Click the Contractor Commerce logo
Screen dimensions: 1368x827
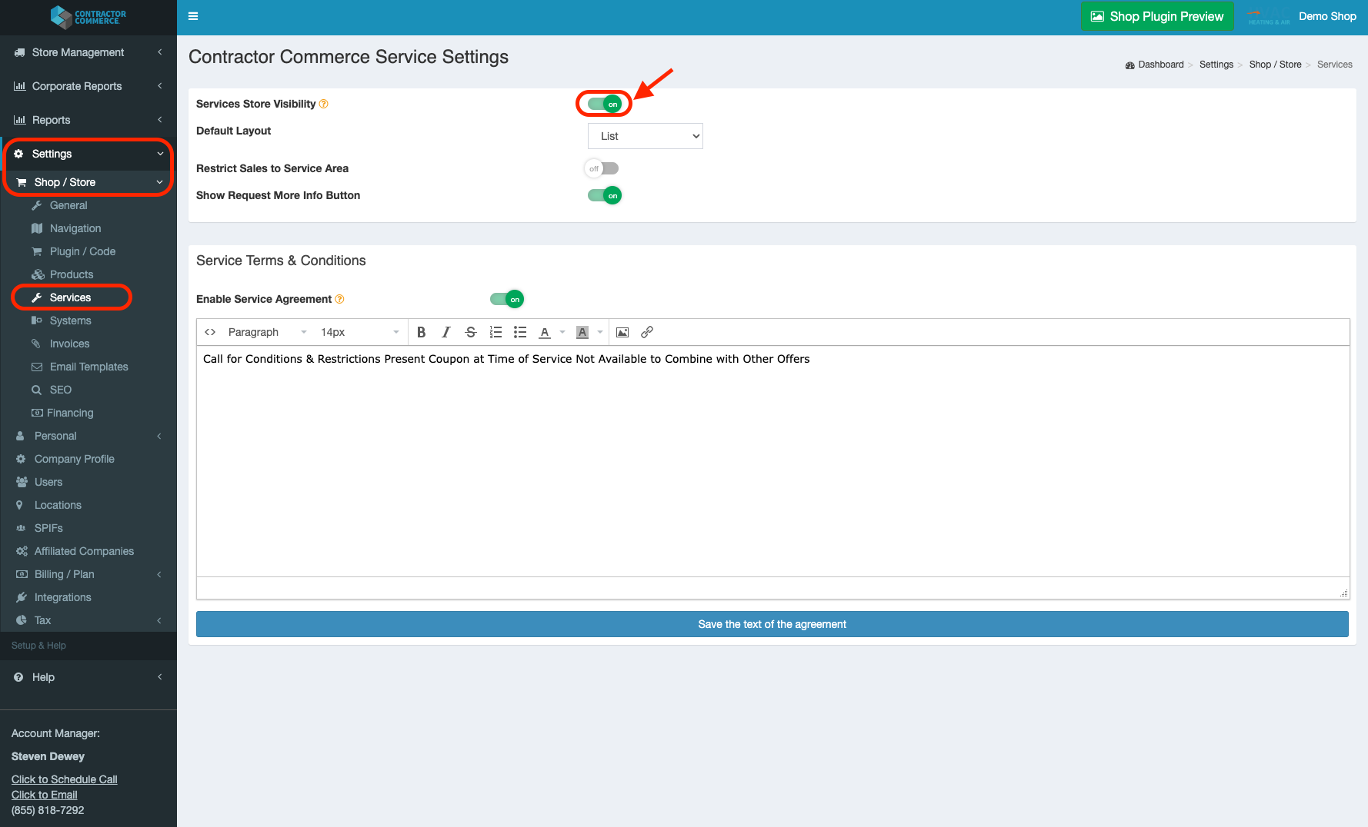(x=88, y=16)
